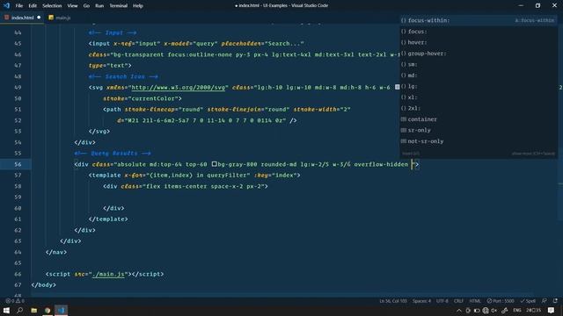Open the Selection menu
The image size is (563, 316).
click(52, 6)
